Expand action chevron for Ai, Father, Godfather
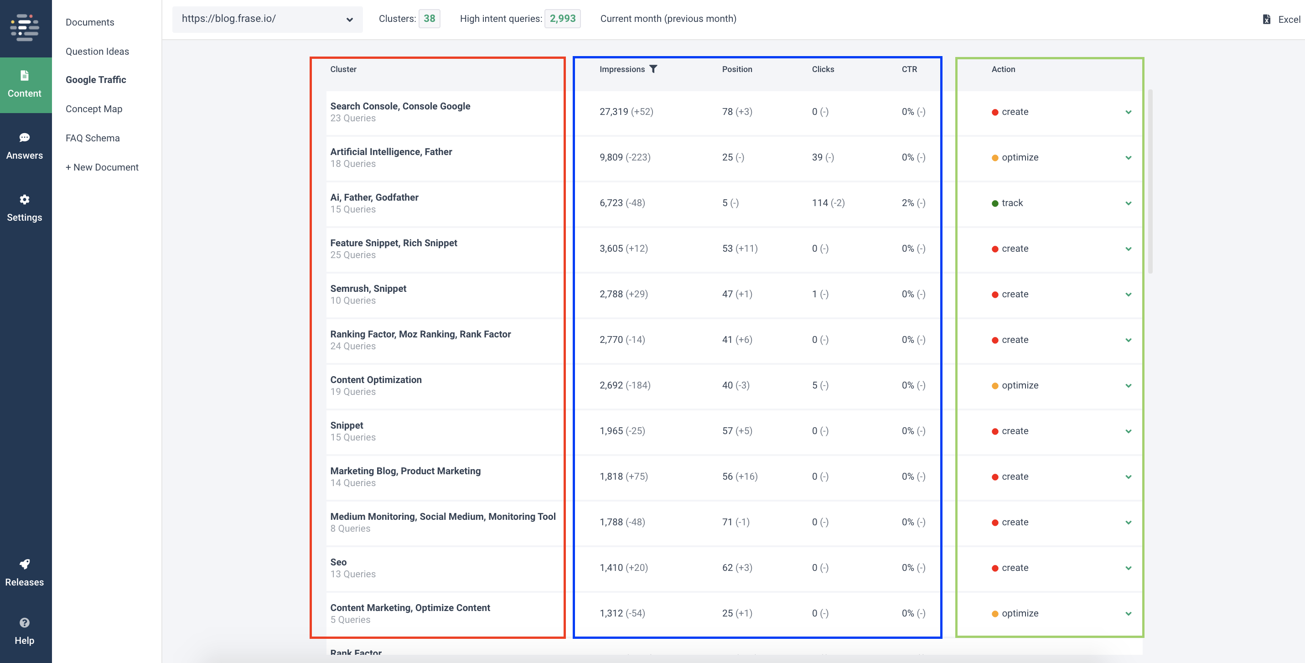 coord(1128,203)
